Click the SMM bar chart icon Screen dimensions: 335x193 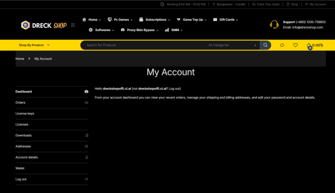pyautogui.click(x=167, y=30)
